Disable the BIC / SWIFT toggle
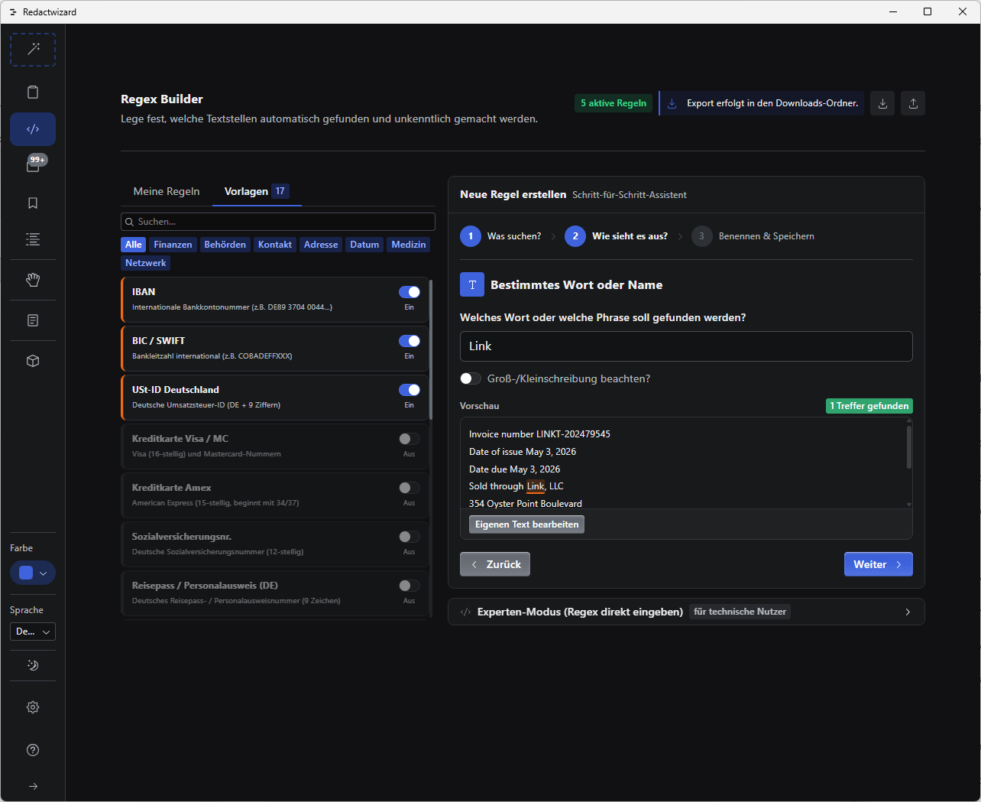The image size is (981, 802). click(410, 341)
